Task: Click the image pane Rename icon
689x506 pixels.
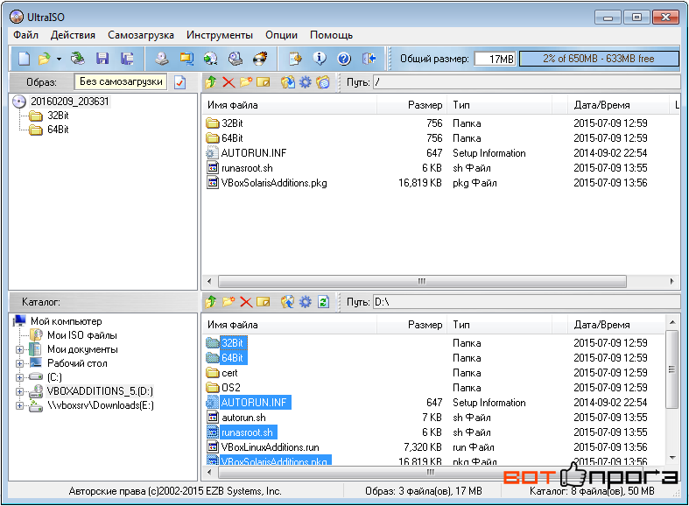Action: tap(264, 82)
